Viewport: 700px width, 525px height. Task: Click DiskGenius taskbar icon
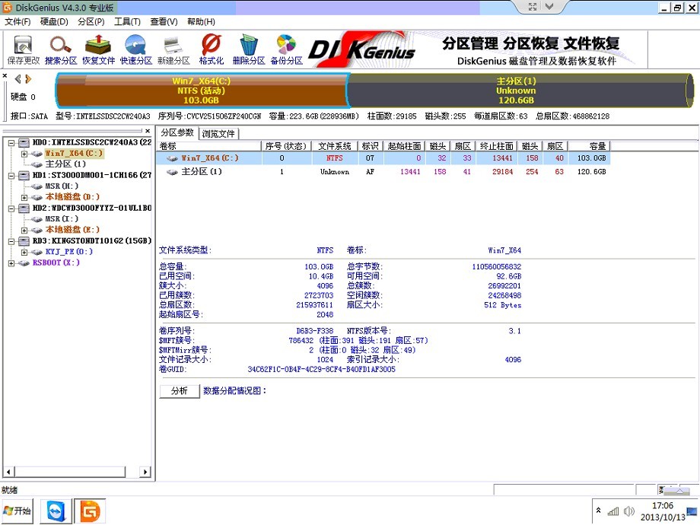(x=90, y=511)
